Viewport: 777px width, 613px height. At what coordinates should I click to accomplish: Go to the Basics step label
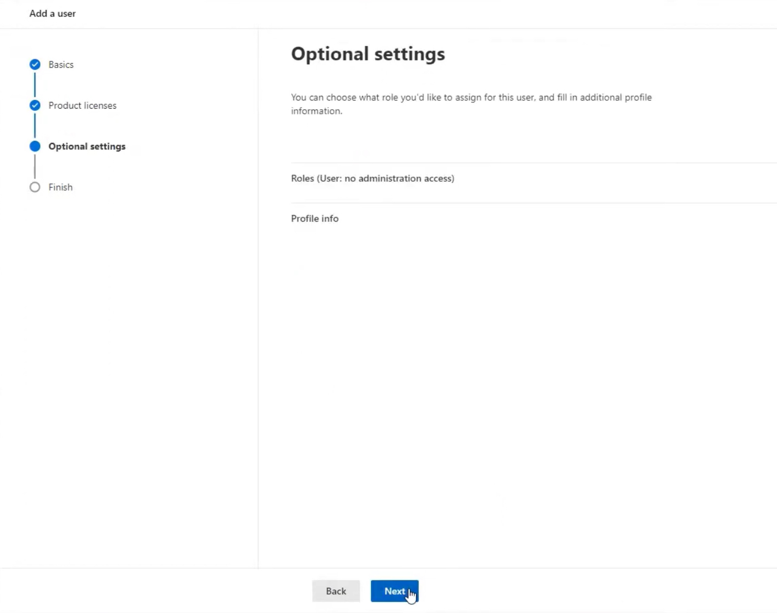click(61, 64)
